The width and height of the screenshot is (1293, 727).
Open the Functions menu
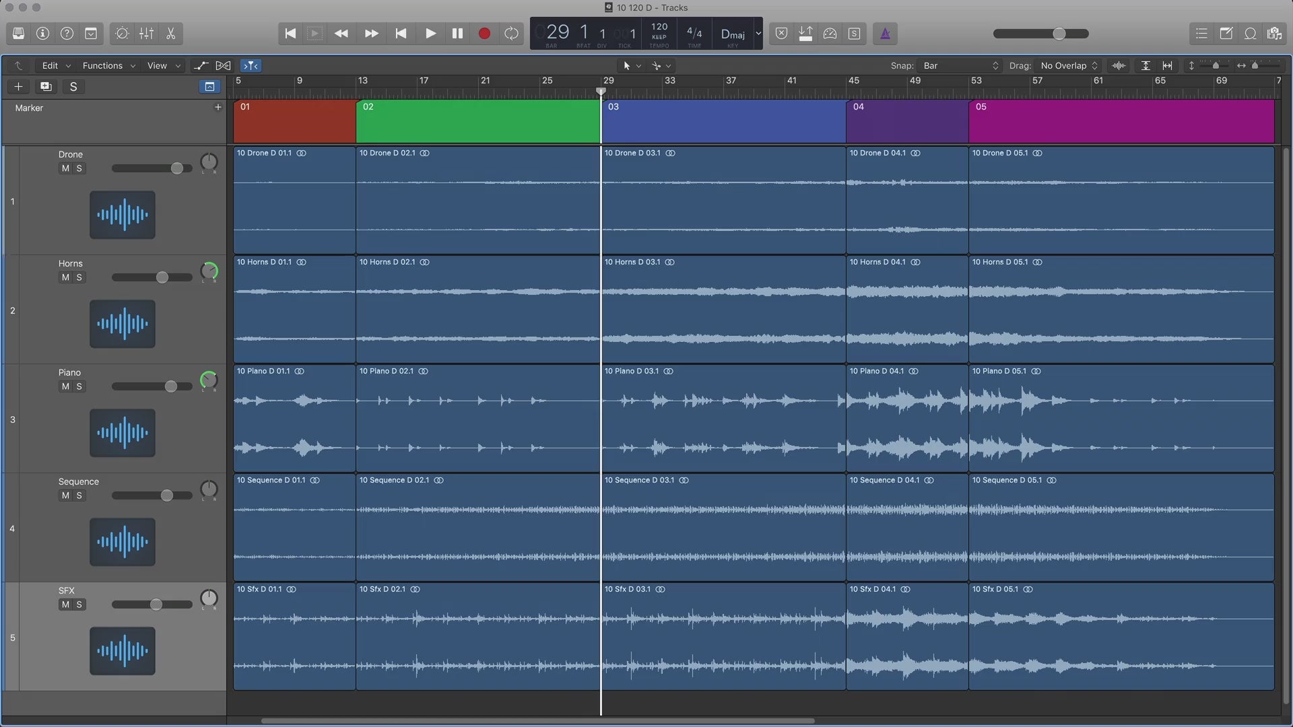108,65
